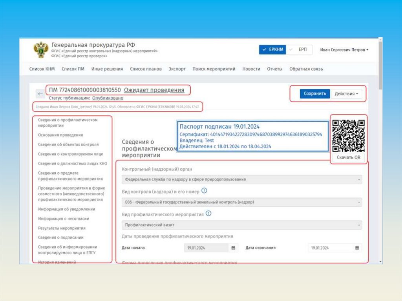Screen dimensions: 402x301
Task: Click the Дата начала input field
Action: click(x=206, y=248)
